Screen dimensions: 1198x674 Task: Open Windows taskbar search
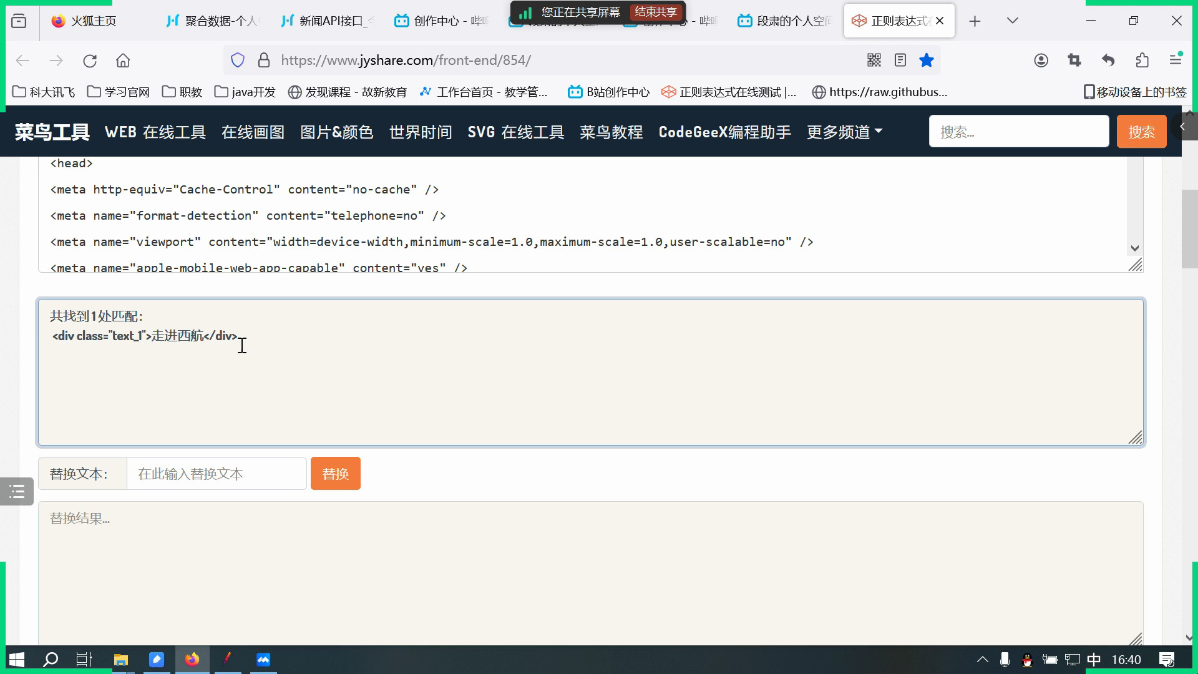pyautogui.click(x=51, y=660)
